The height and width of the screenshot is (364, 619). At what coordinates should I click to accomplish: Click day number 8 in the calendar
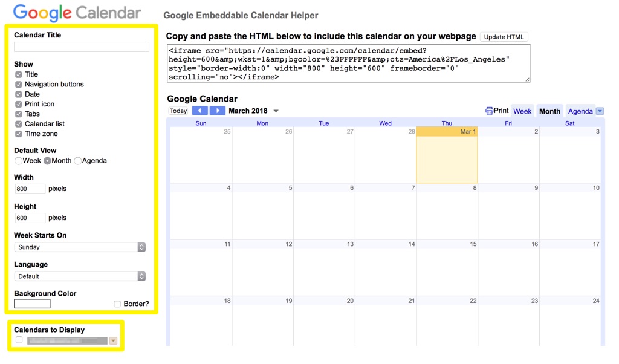click(475, 188)
